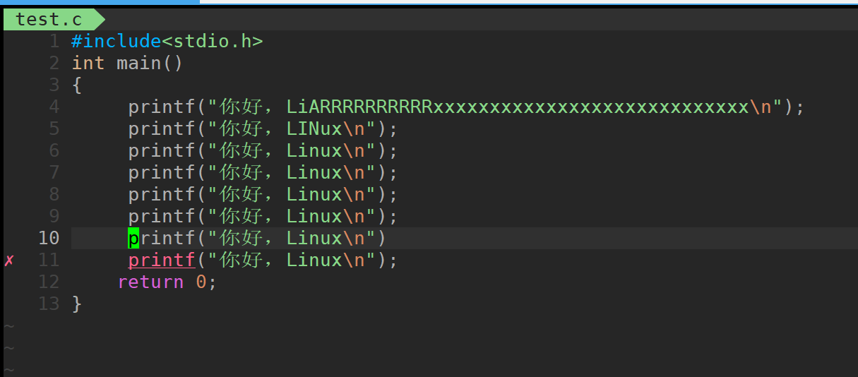Click the 0 value on line 12
The height and width of the screenshot is (377, 858).
(201, 282)
